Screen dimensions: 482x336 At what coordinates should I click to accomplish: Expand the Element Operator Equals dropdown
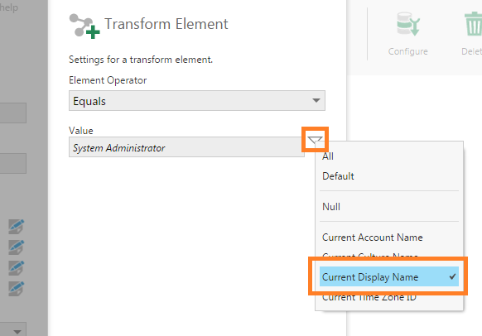pos(197,101)
